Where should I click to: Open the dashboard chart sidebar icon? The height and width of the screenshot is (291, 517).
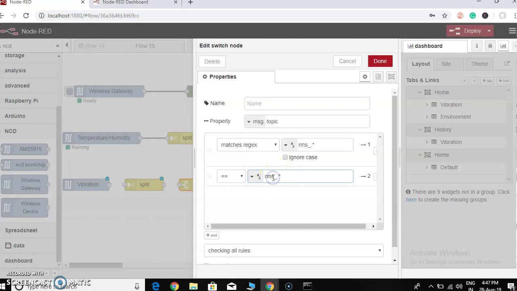coord(503,46)
